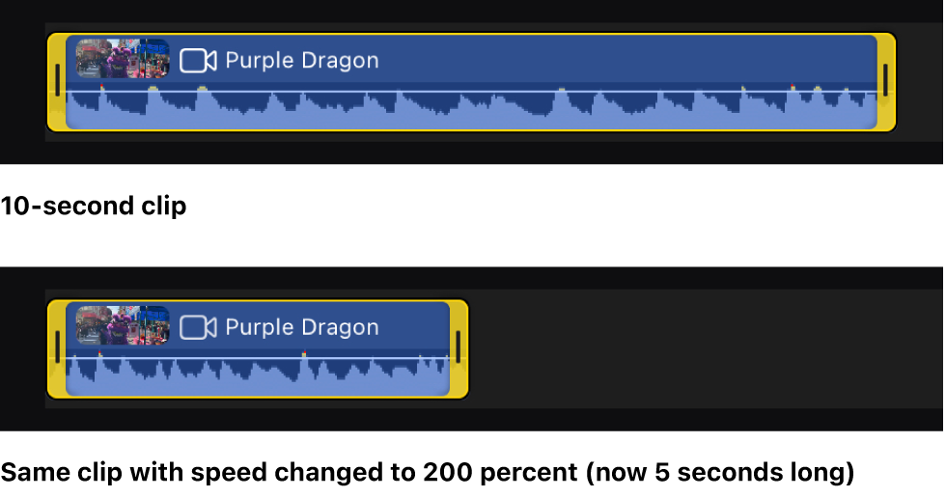The image size is (946, 498).
Task: Click the left trim handle of the shorter clip
Action: pos(57,347)
